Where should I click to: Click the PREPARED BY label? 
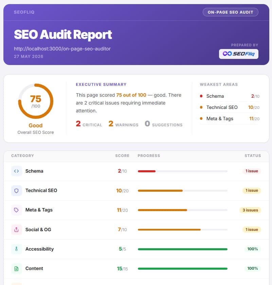(244, 45)
